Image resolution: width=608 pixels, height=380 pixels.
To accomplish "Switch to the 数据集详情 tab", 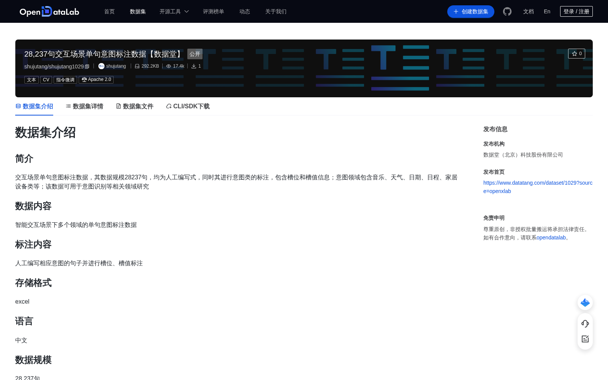I will (x=84, y=106).
